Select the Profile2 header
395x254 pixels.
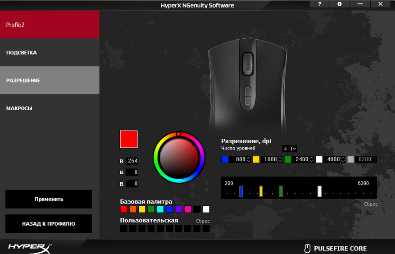(x=50, y=24)
